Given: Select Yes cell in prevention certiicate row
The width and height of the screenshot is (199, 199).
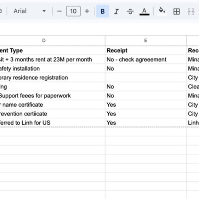Looking at the screenshot, I should coord(146,114).
